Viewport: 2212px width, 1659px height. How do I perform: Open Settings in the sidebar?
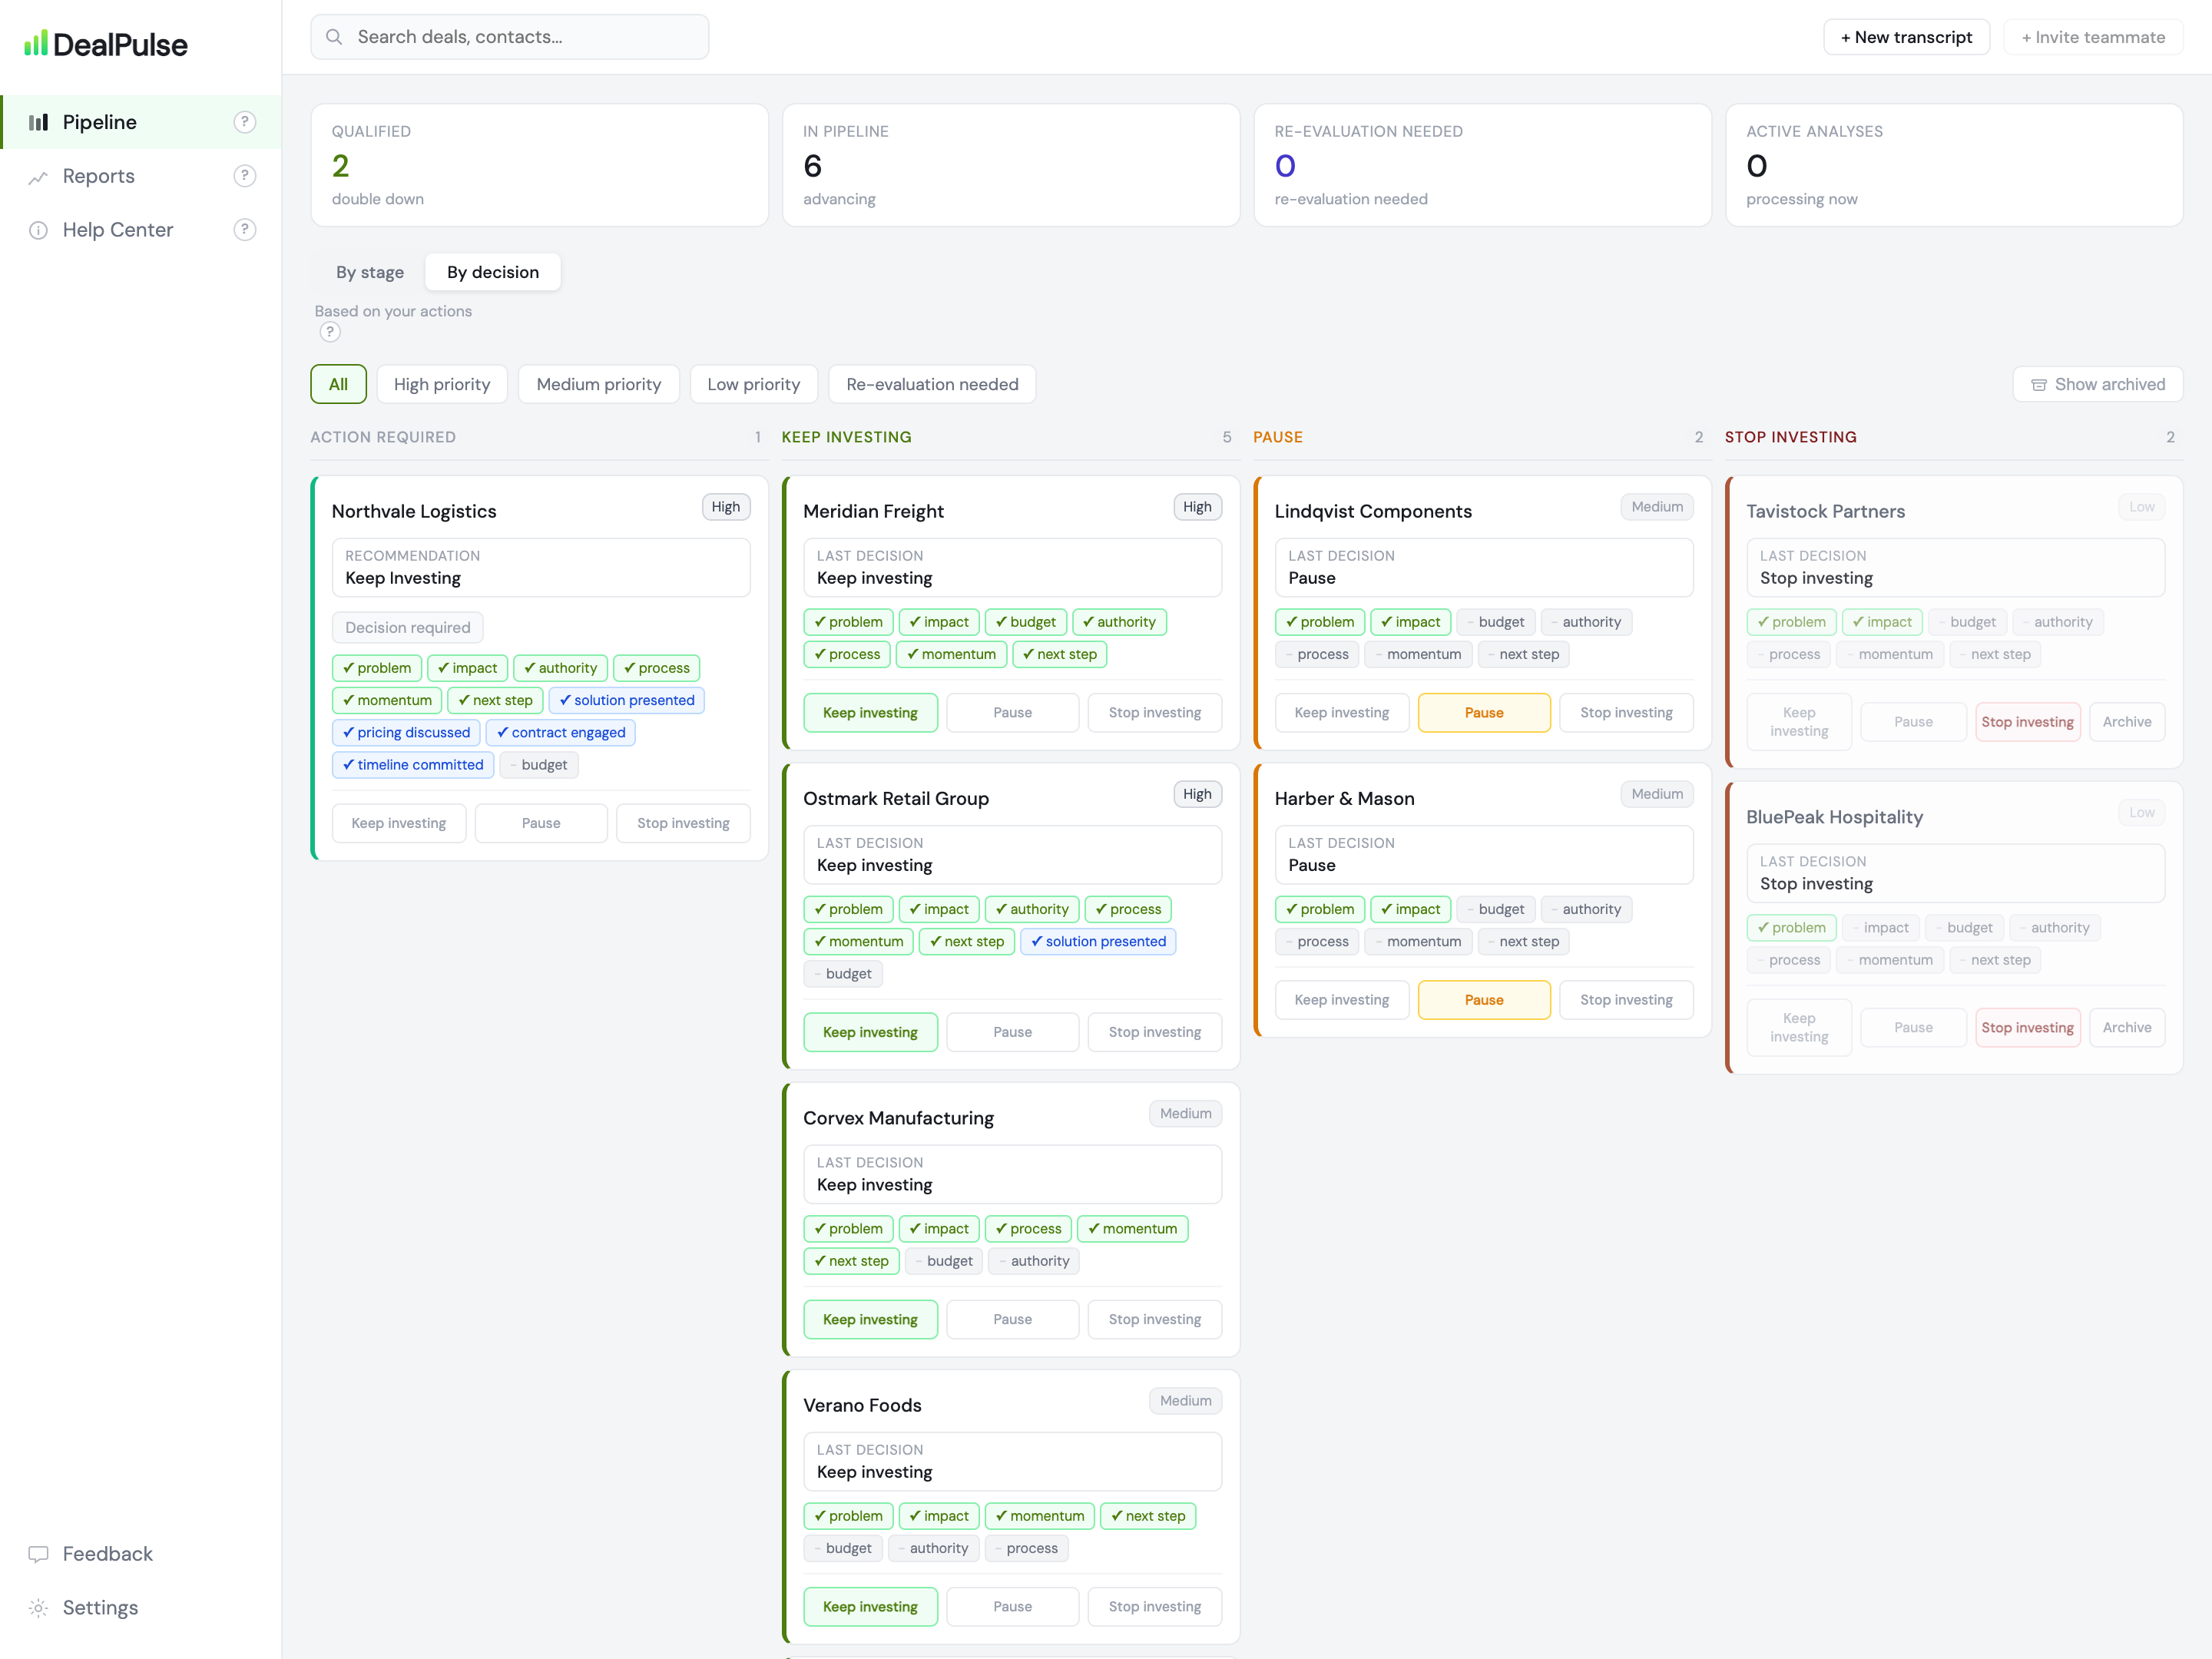click(x=141, y=1608)
